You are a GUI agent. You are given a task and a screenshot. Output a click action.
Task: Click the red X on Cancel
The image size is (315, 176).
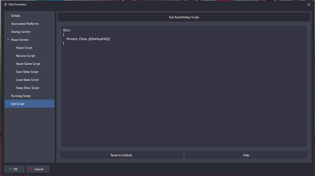[x=31, y=169]
